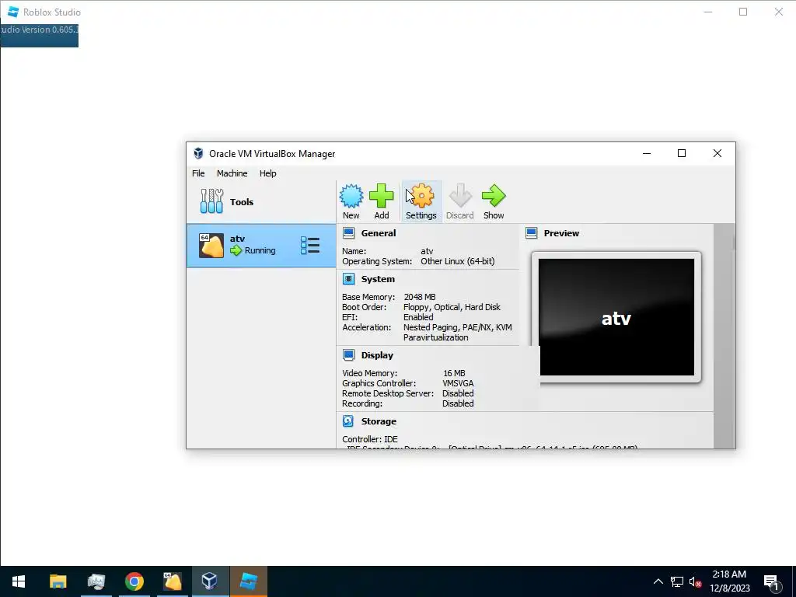796x597 pixels.
Task: Click the running atv VM taskbar icon
Action: coord(172,581)
